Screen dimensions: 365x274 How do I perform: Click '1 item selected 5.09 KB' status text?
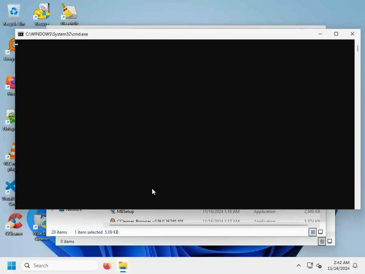(96, 232)
